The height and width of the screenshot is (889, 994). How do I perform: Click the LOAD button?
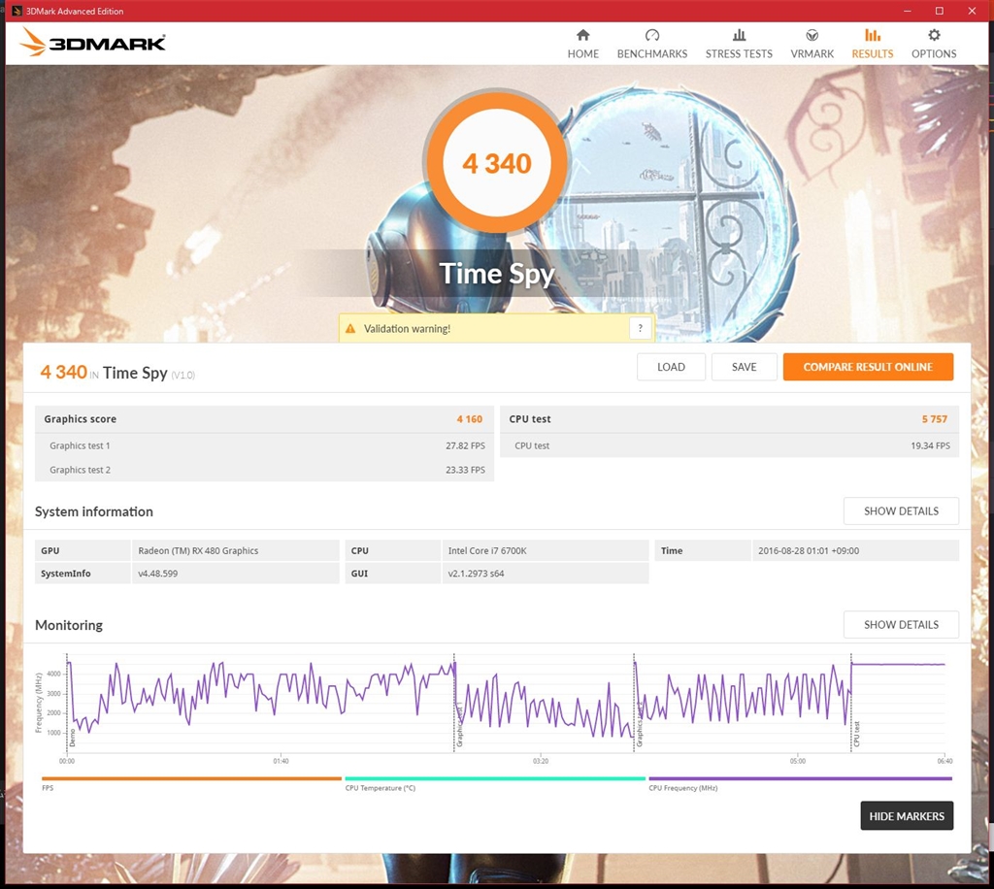pyautogui.click(x=671, y=367)
